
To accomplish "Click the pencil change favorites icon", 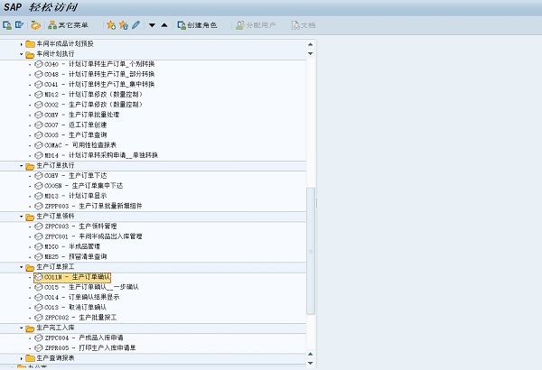I will [135, 25].
